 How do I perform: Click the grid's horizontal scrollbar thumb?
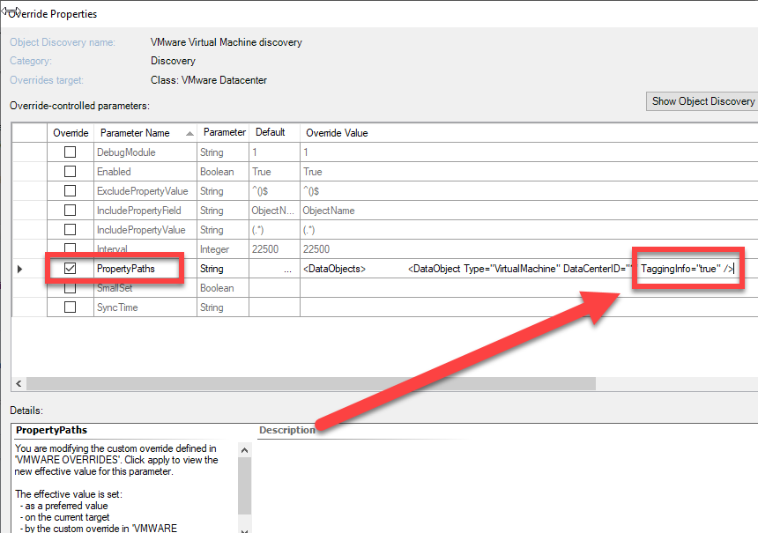click(308, 384)
